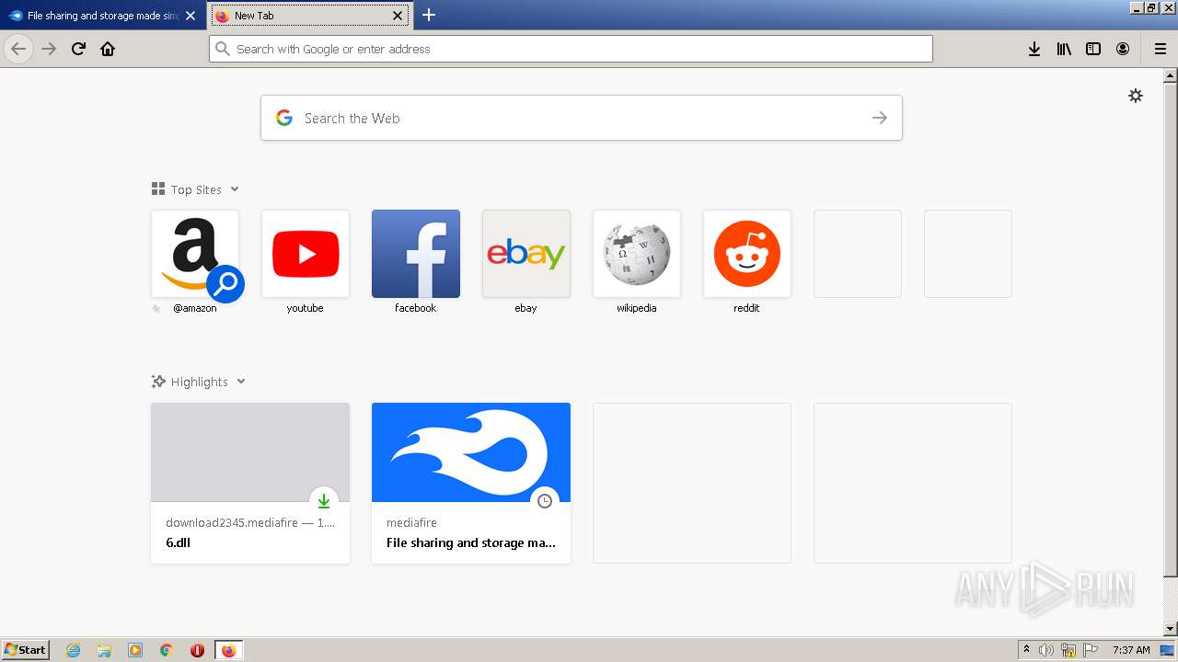Launch Chrome from the taskbar
This screenshot has width=1178, height=662.
(x=166, y=650)
